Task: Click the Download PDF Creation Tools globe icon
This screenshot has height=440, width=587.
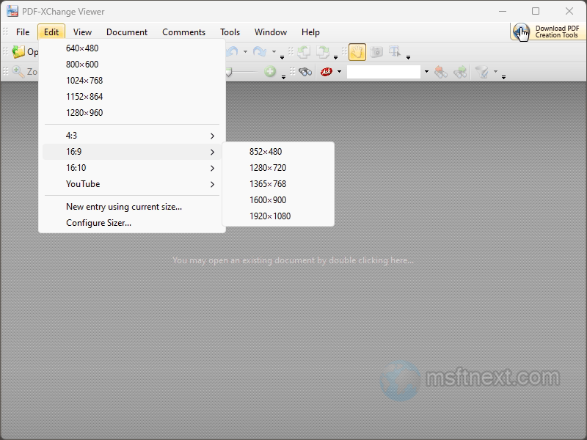Action: point(522,32)
